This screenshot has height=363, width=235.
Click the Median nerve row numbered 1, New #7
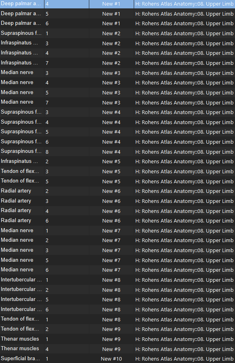[117, 231]
